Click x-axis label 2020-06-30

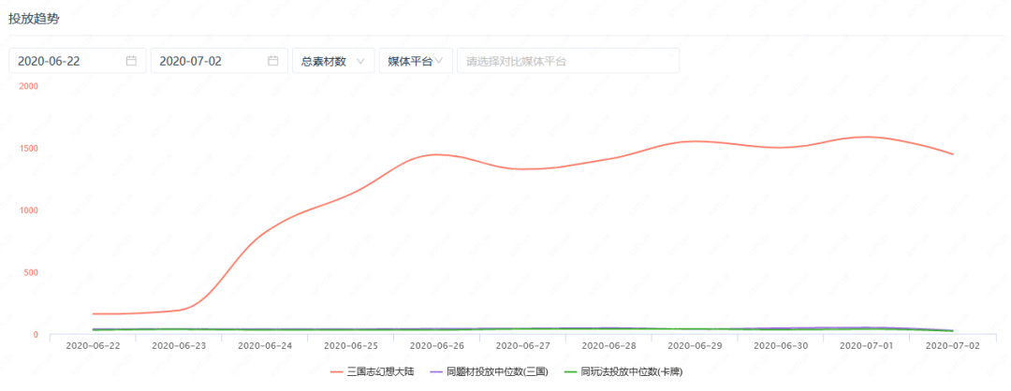point(780,345)
